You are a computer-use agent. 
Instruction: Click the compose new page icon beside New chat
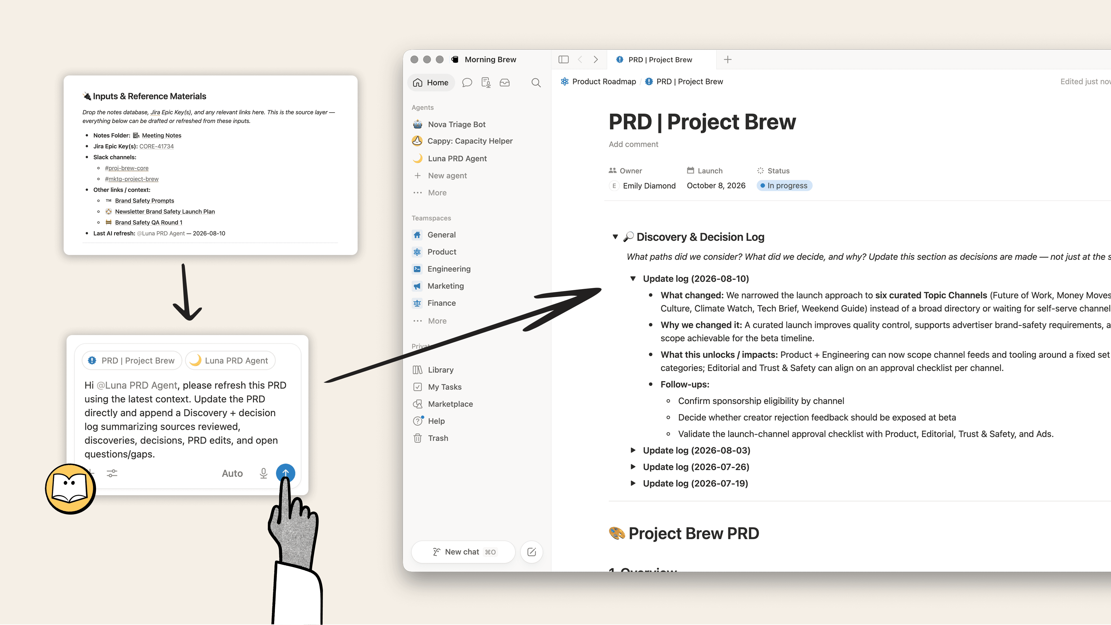tap(531, 552)
